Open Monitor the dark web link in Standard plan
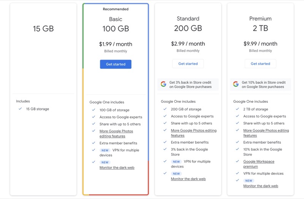This screenshot has height=199, width=304. click(x=188, y=179)
